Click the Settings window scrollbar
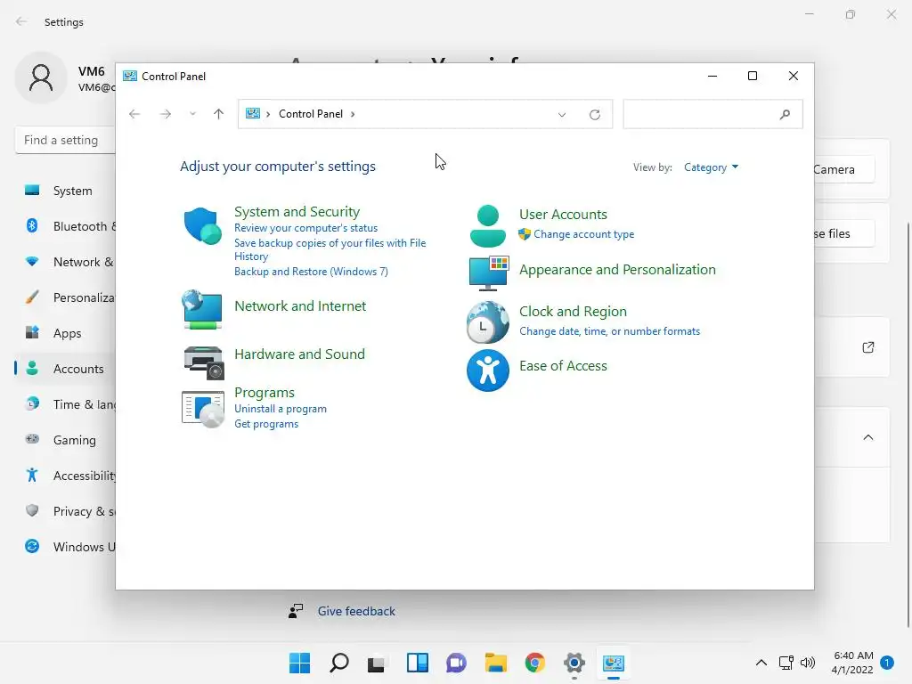This screenshot has height=684, width=912. [908, 425]
